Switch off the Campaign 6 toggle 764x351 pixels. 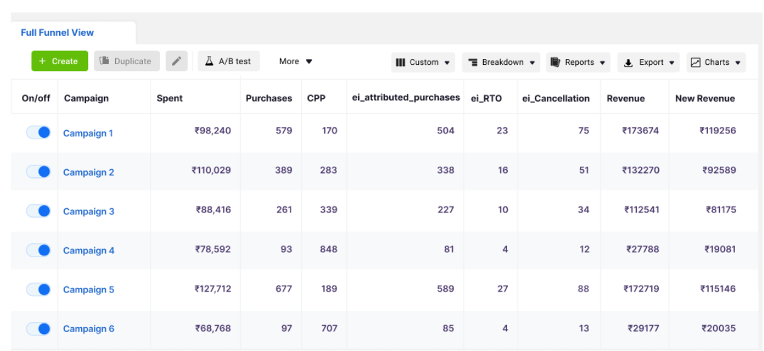(38, 328)
